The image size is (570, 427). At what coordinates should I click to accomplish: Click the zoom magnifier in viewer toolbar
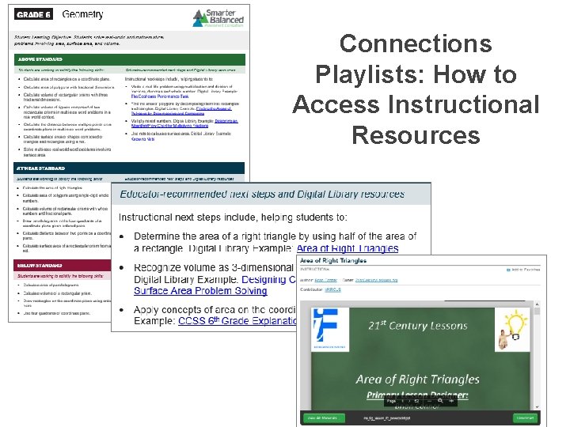[x=440, y=401]
